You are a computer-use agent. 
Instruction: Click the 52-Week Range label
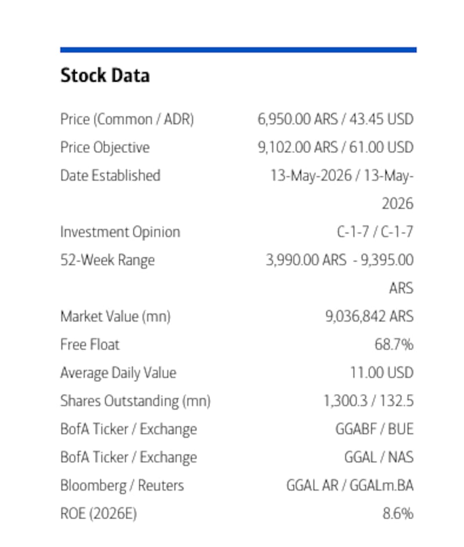point(107,260)
